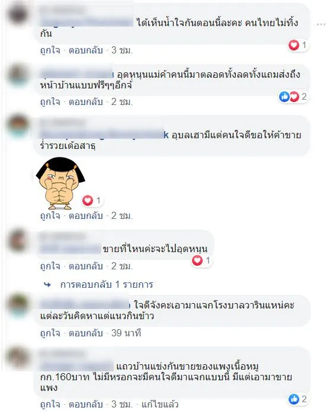Viewport: 333px width, 417px height.
Task: Open แก้ไขแล้ว edit history on last comment
Action: (x=159, y=404)
